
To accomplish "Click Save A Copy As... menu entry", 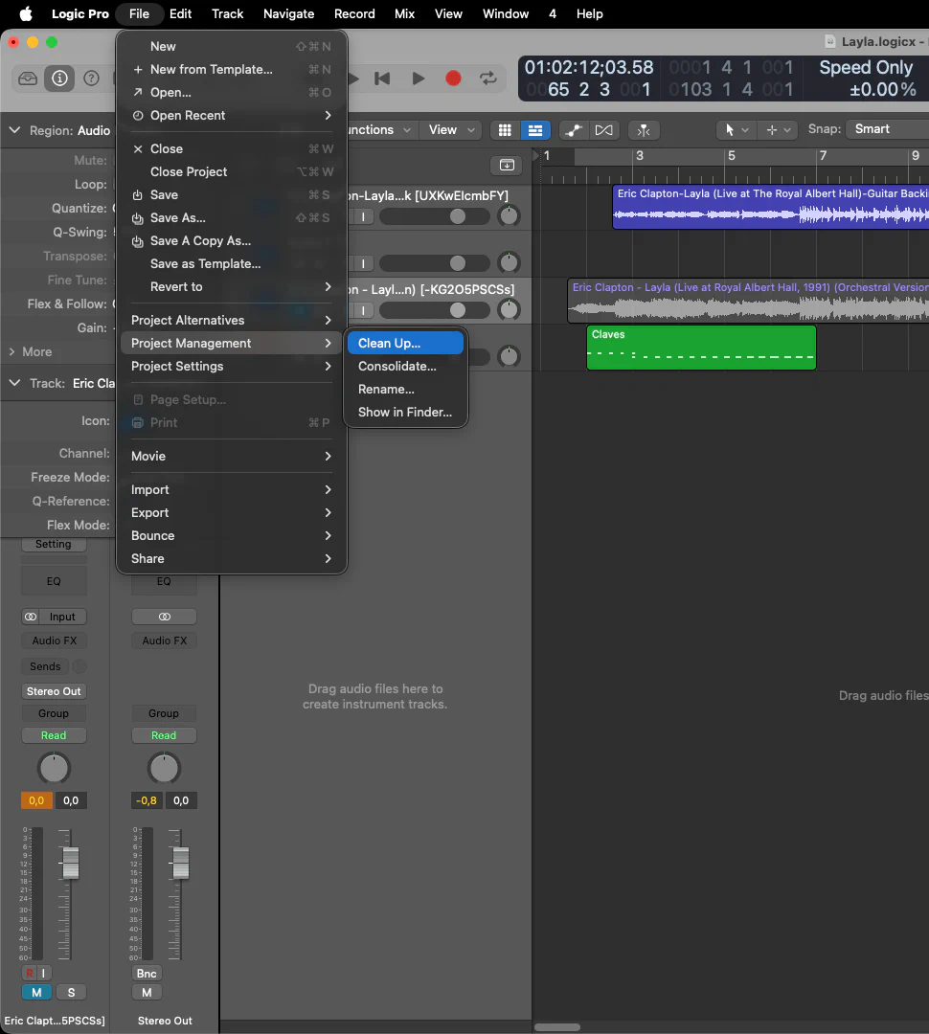I will click(x=231, y=240).
